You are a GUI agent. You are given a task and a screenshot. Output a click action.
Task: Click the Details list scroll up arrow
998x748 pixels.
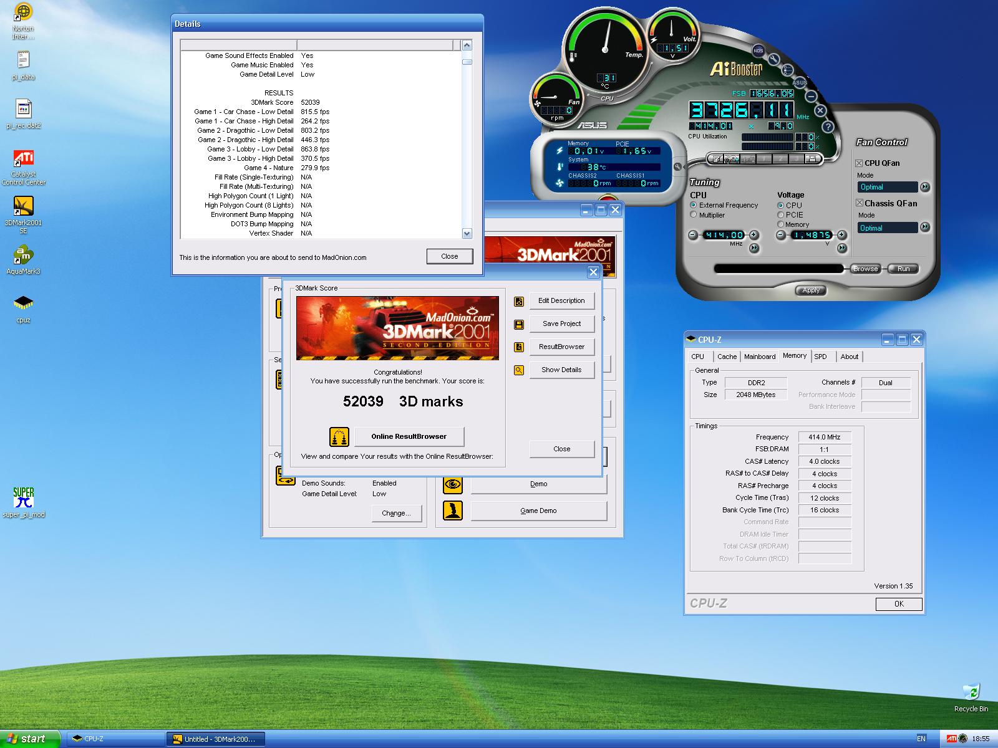(467, 46)
